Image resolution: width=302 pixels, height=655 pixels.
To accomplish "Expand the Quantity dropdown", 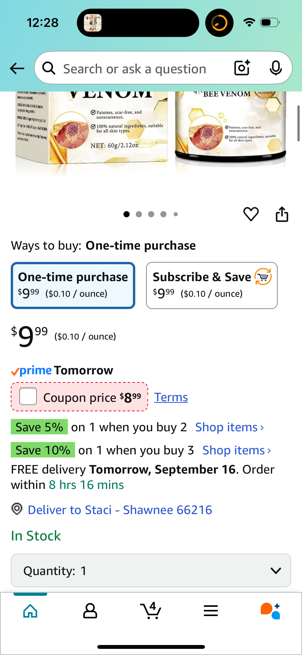I will tap(151, 570).
